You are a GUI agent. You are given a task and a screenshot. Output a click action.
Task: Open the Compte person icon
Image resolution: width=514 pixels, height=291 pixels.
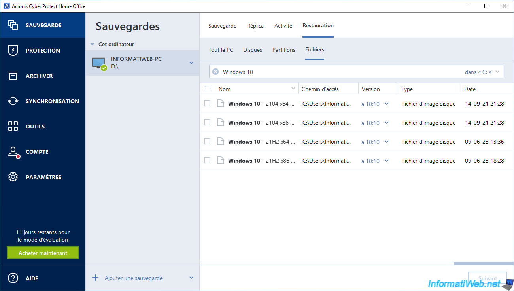pos(13,152)
